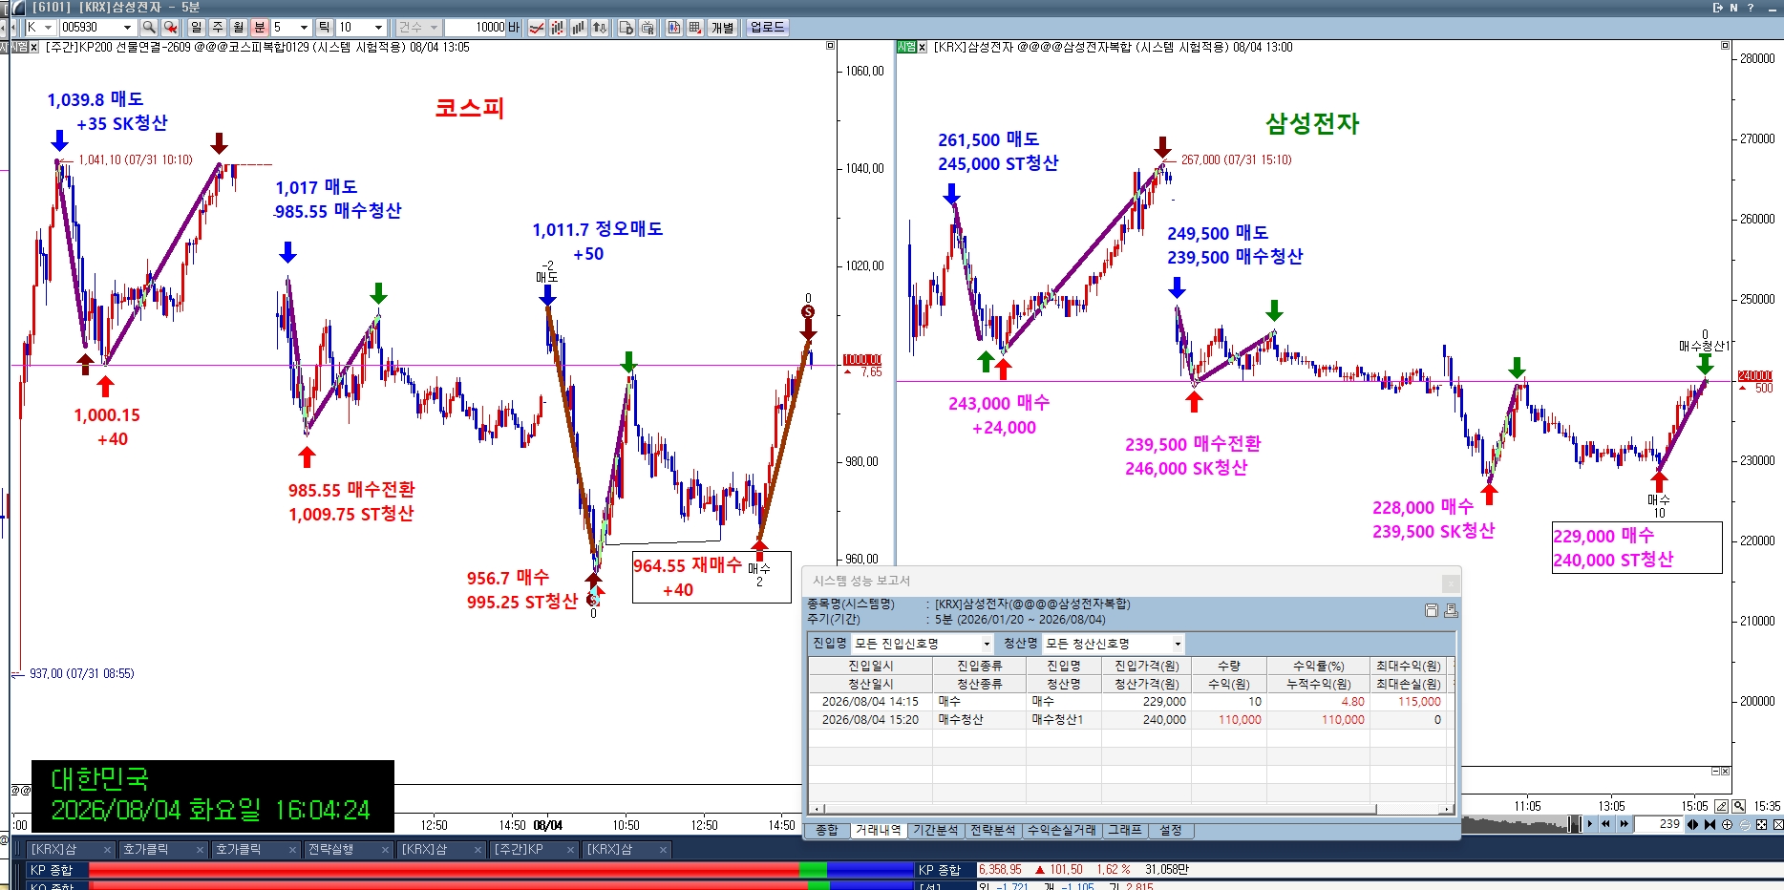
Task: Toggle the 개별 button in toolbar
Action: [722, 28]
